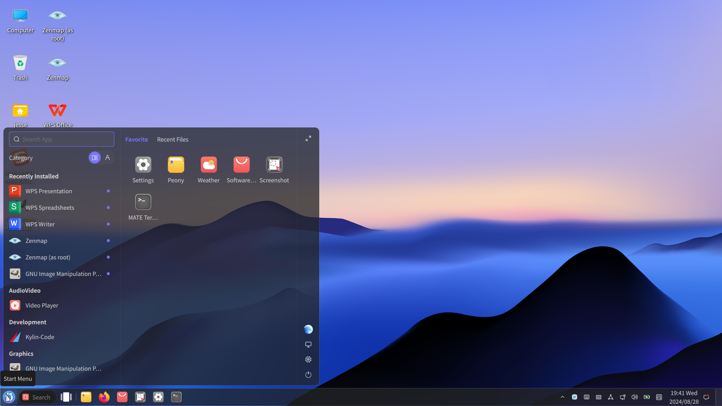Click show desktop strip at taskbar end

coord(719,397)
